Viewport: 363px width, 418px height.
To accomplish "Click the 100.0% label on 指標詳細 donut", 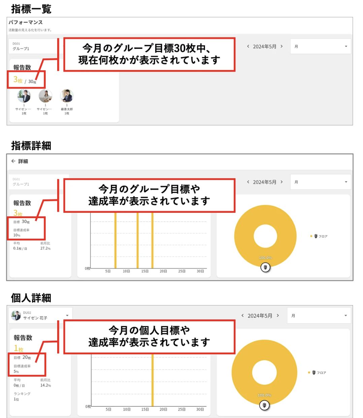I will [265, 258].
